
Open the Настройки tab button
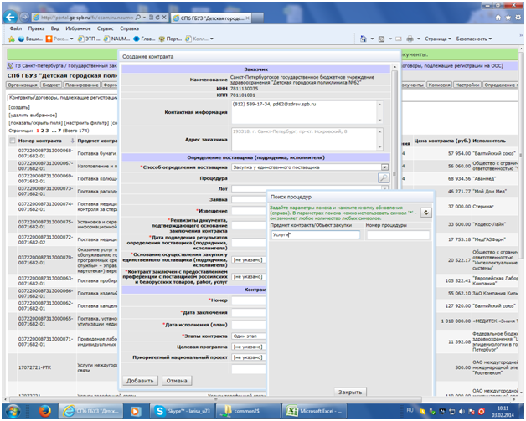click(467, 85)
